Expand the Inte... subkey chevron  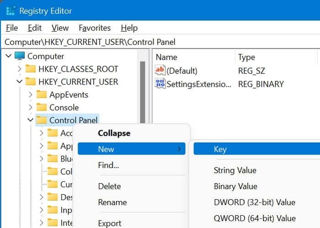tap(42, 223)
